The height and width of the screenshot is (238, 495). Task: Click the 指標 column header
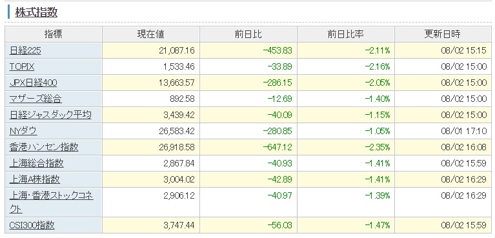point(53,34)
